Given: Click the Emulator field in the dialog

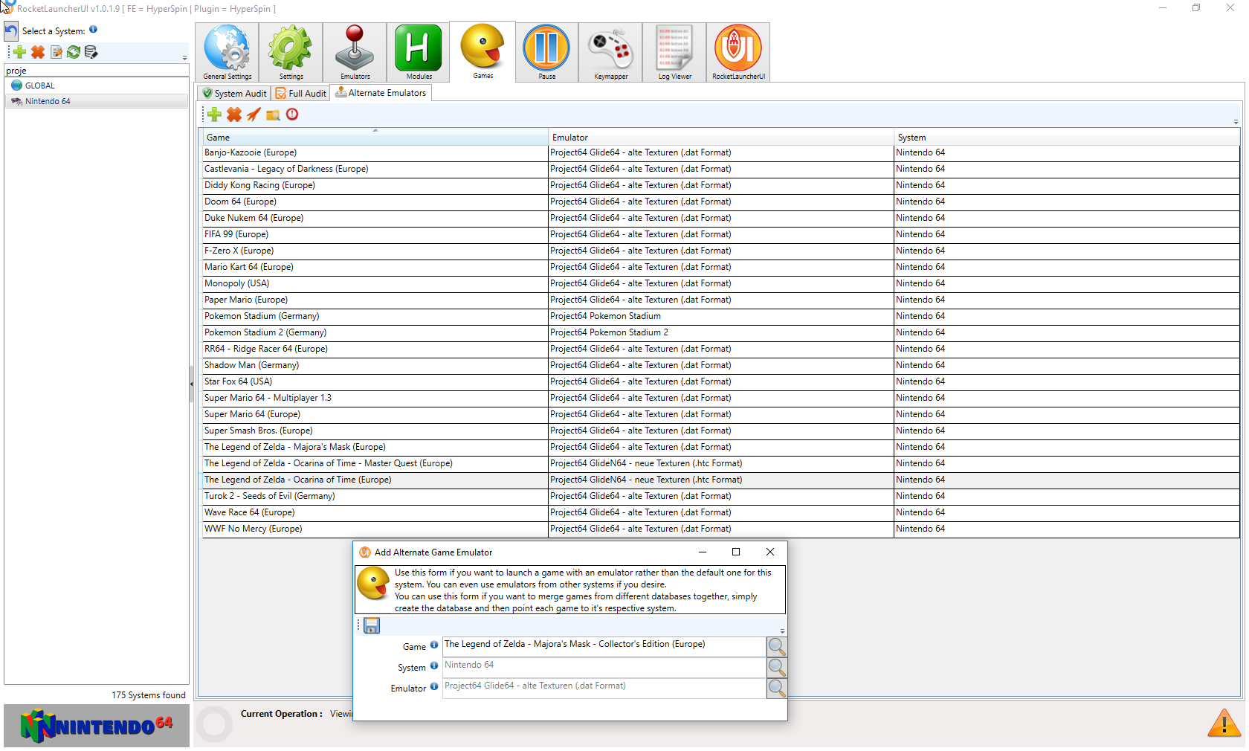Looking at the screenshot, I should click(604, 689).
